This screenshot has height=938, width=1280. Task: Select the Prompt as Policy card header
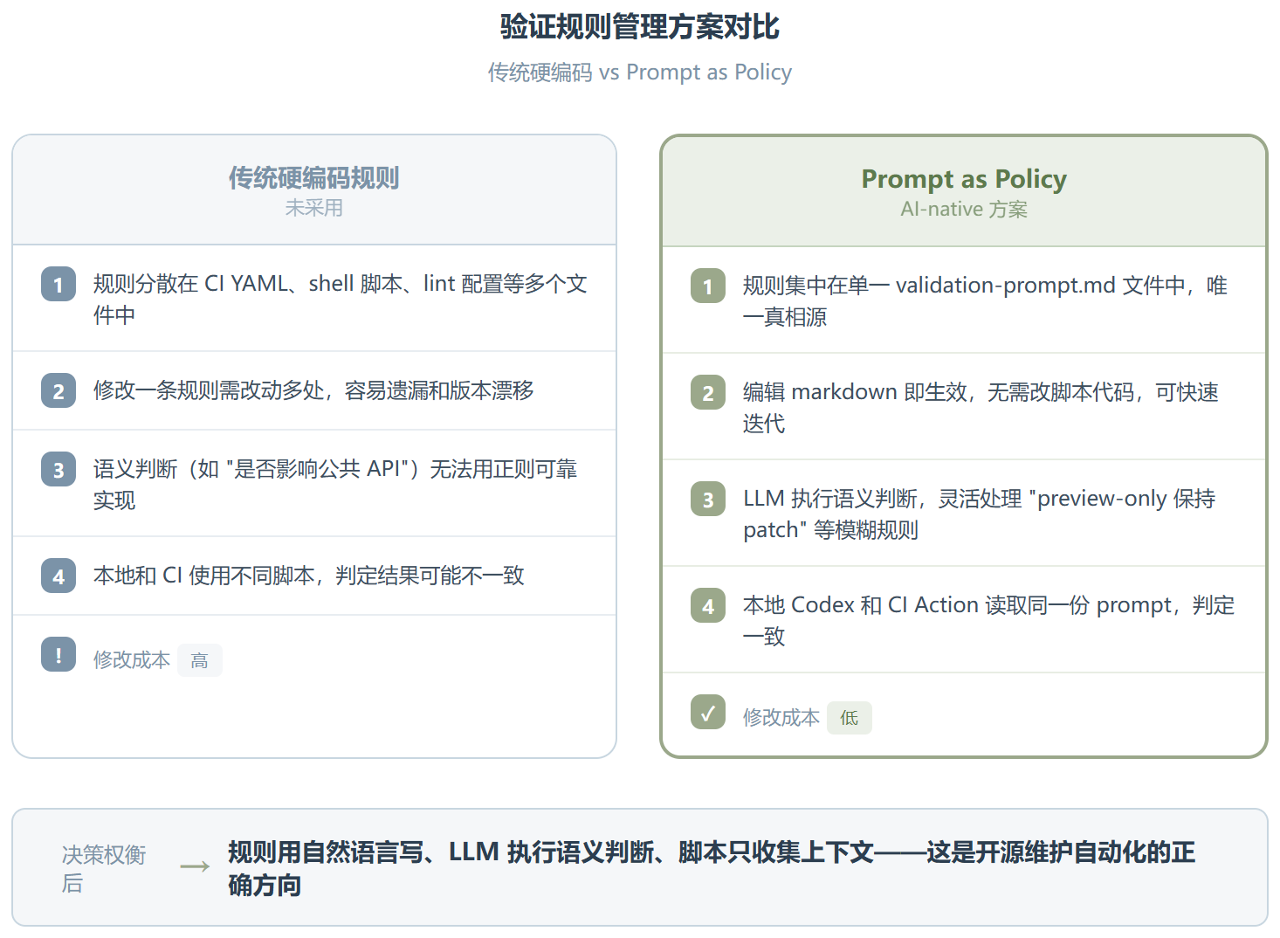[x=964, y=192]
